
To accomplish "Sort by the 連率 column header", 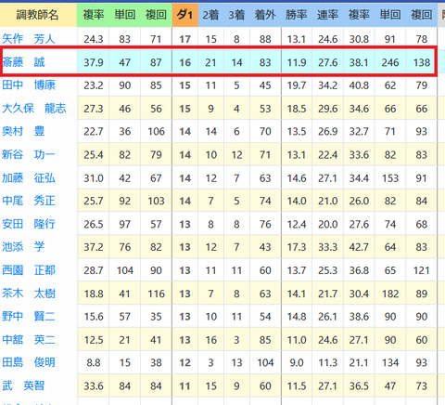I will [327, 15].
